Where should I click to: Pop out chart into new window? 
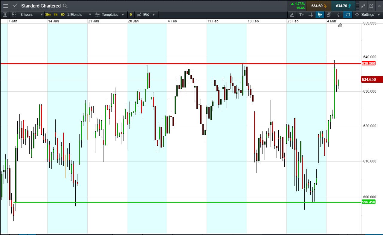click(371, 6)
